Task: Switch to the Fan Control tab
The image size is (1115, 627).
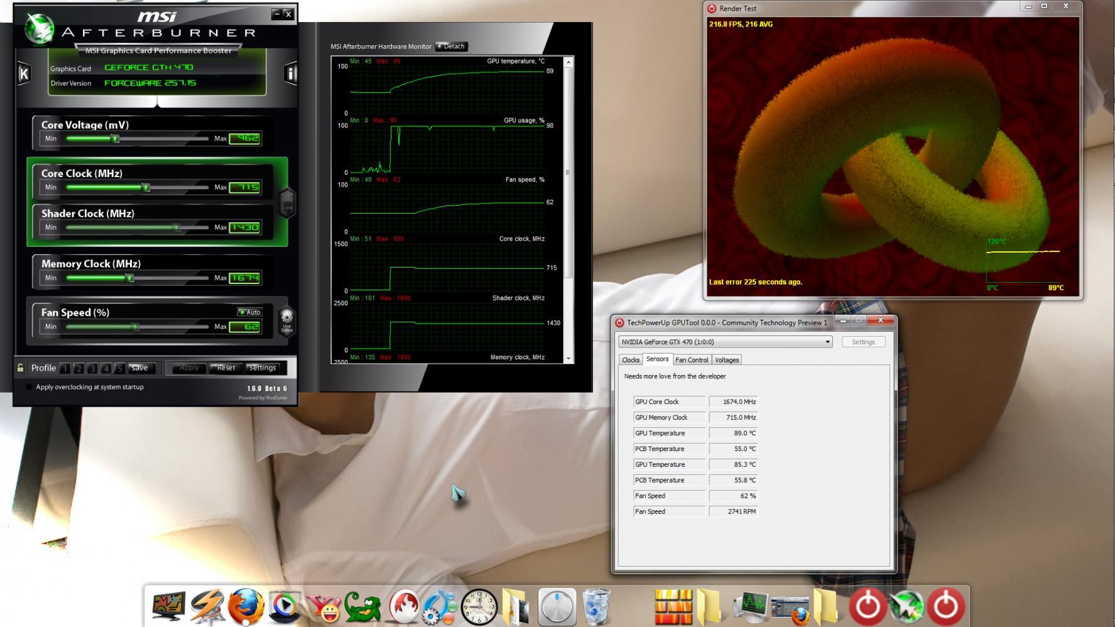Action: click(692, 360)
